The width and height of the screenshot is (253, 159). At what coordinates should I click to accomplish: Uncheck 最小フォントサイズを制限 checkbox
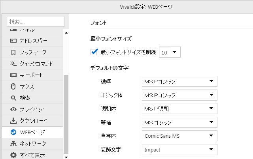[x=94, y=52]
